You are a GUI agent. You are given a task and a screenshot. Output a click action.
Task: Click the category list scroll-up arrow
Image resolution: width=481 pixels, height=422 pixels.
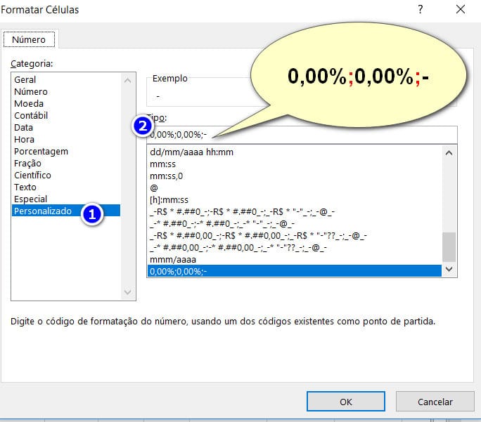pos(127,81)
